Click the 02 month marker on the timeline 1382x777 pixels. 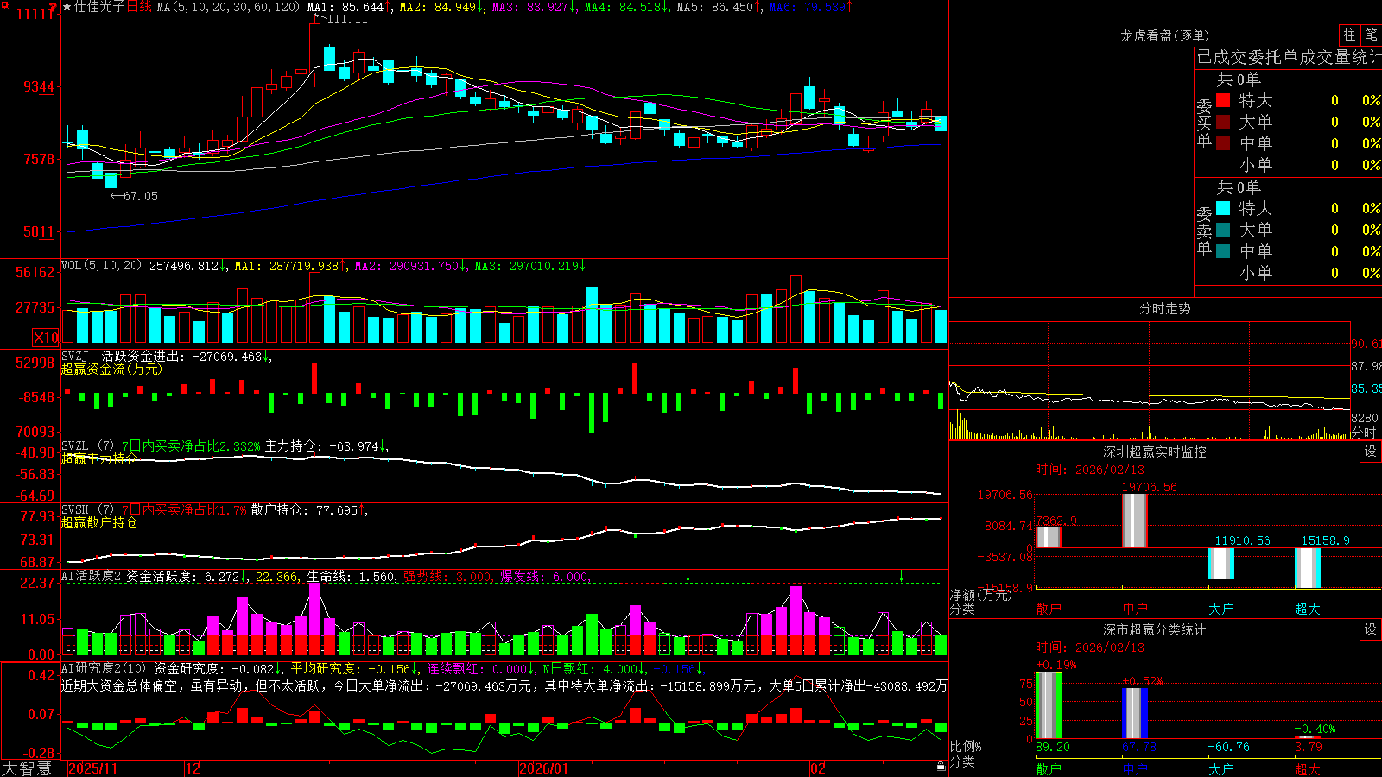pos(818,768)
